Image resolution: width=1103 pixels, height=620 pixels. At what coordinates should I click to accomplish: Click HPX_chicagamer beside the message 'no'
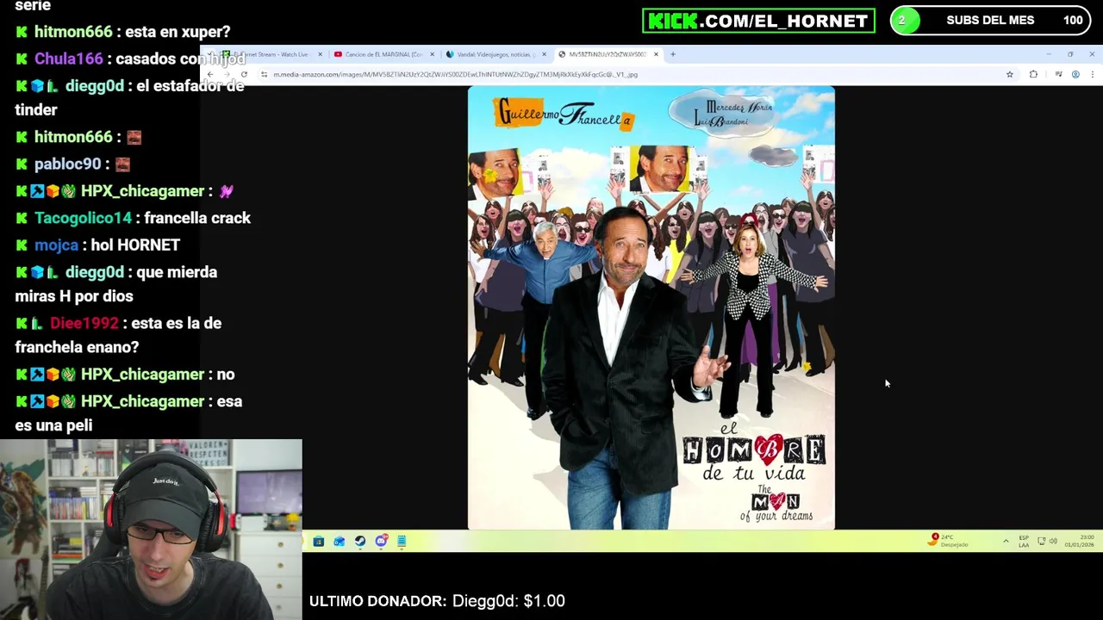click(142, 375)
